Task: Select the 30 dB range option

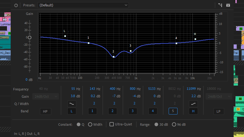Action: [x=156, y=125]
